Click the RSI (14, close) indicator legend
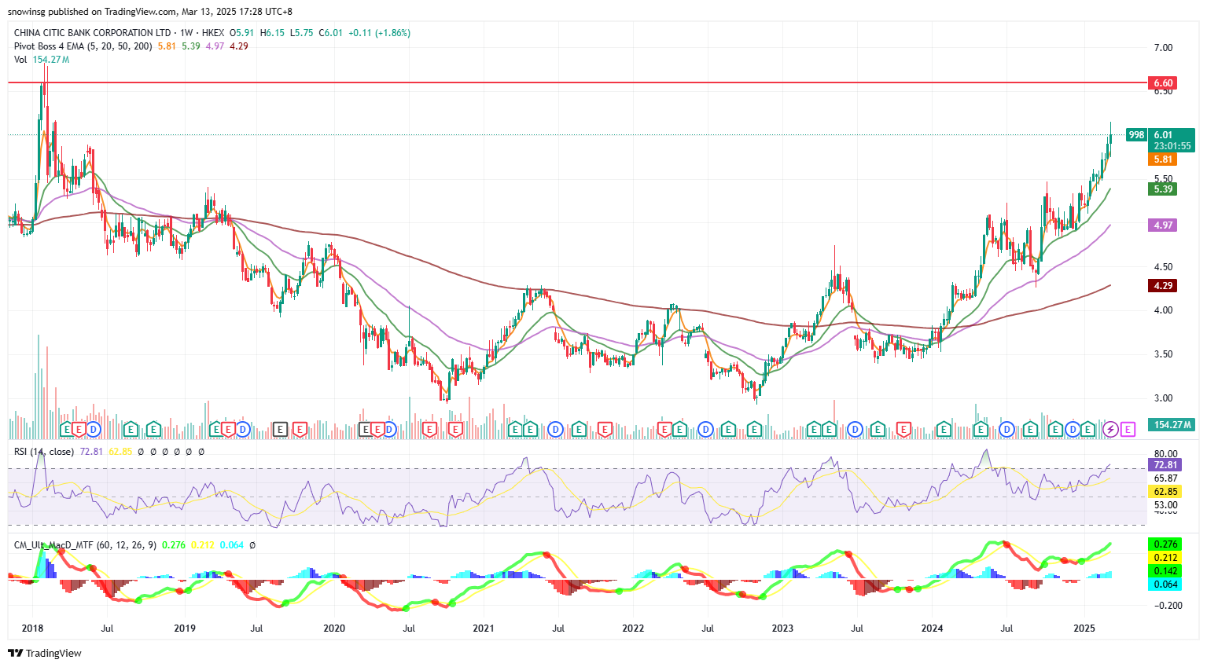This screenshot has width=1207, height=667. tap(44, 452)
